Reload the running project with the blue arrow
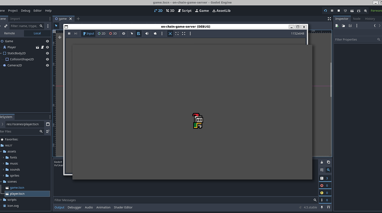 click(325, 11)
